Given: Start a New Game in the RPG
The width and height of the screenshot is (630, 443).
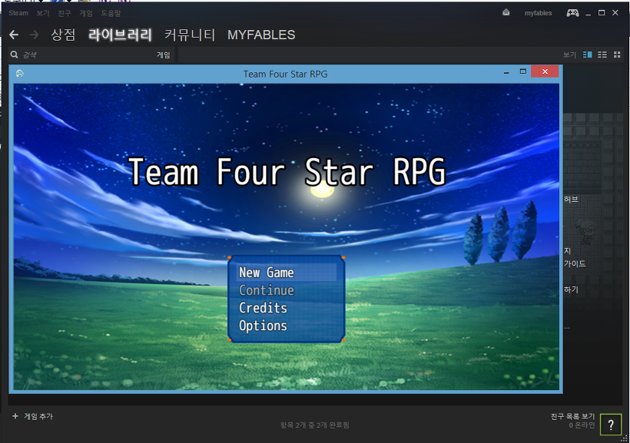Looking at the screenshot, I should [x=286, y=273].
